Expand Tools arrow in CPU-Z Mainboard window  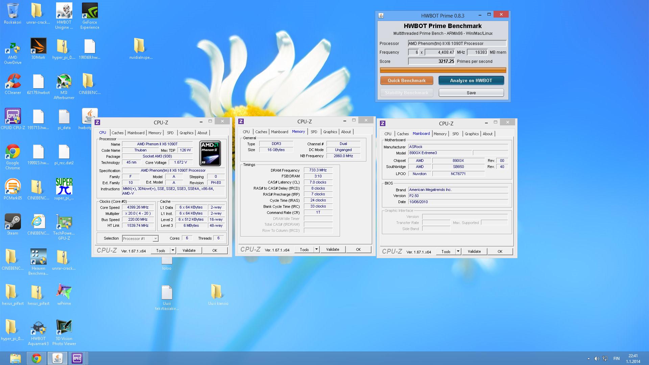click(458, 251)
